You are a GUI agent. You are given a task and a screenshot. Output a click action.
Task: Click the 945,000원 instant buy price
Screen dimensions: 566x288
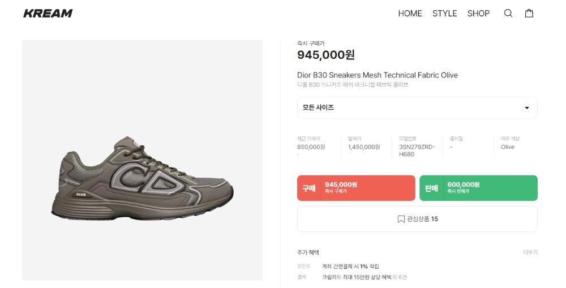pos(326,55)
